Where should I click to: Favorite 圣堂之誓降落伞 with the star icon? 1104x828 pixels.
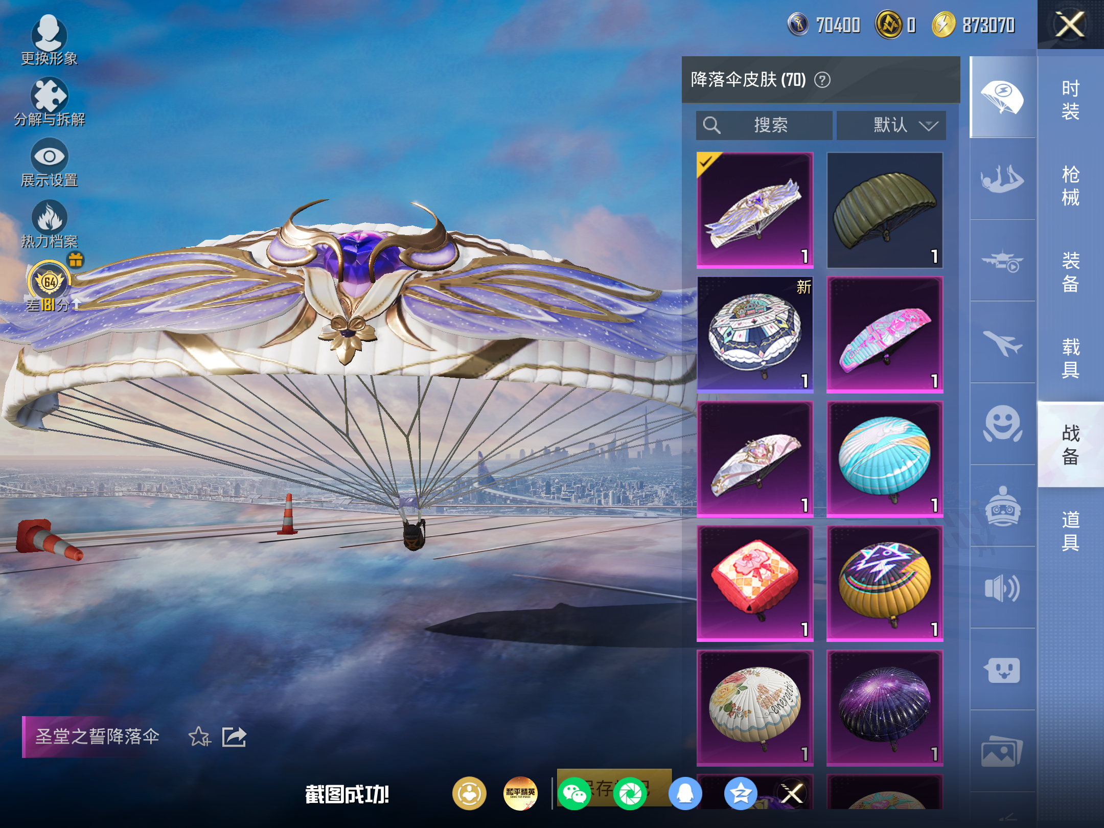[199, 737]
